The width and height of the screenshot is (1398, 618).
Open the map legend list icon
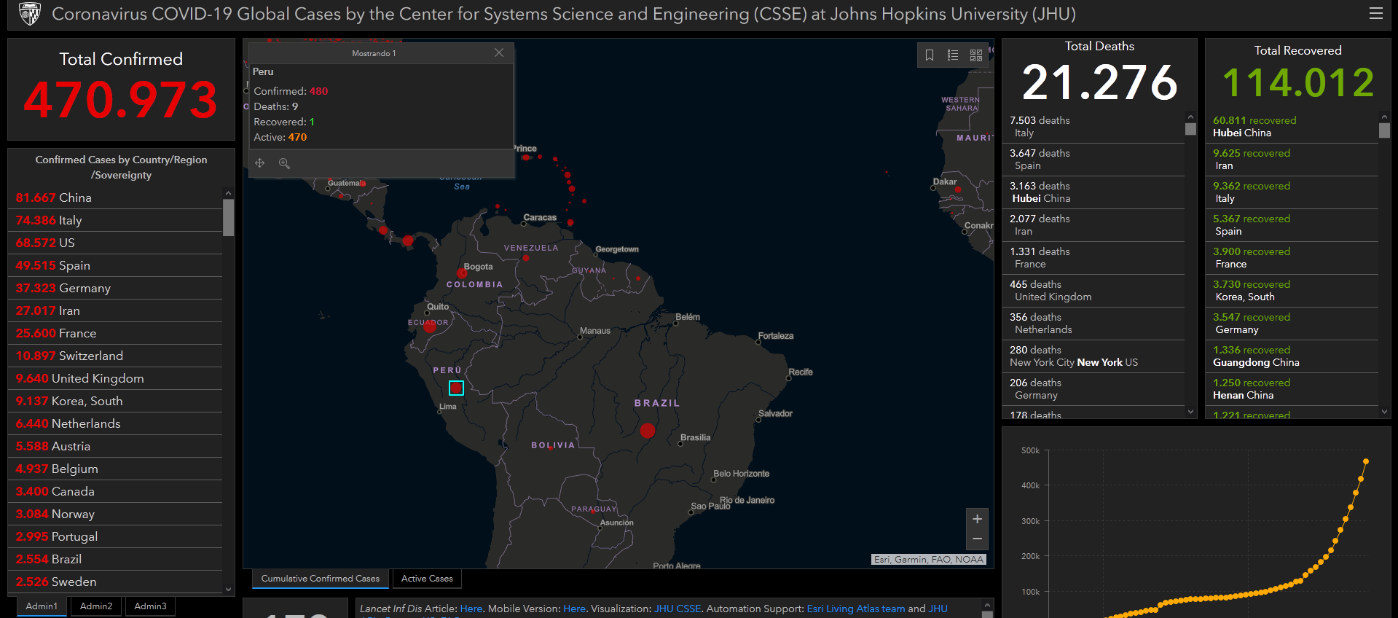953,55
